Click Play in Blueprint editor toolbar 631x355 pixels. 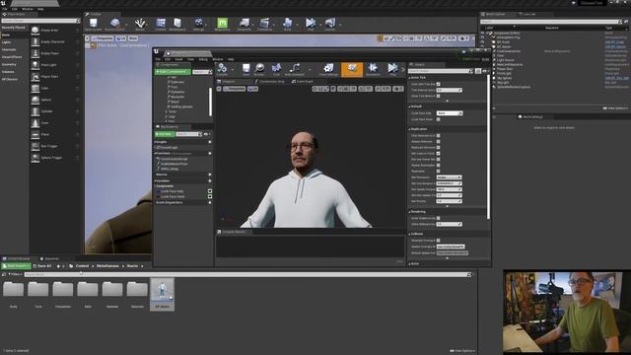pyautogui.click(x=392, y=70)
